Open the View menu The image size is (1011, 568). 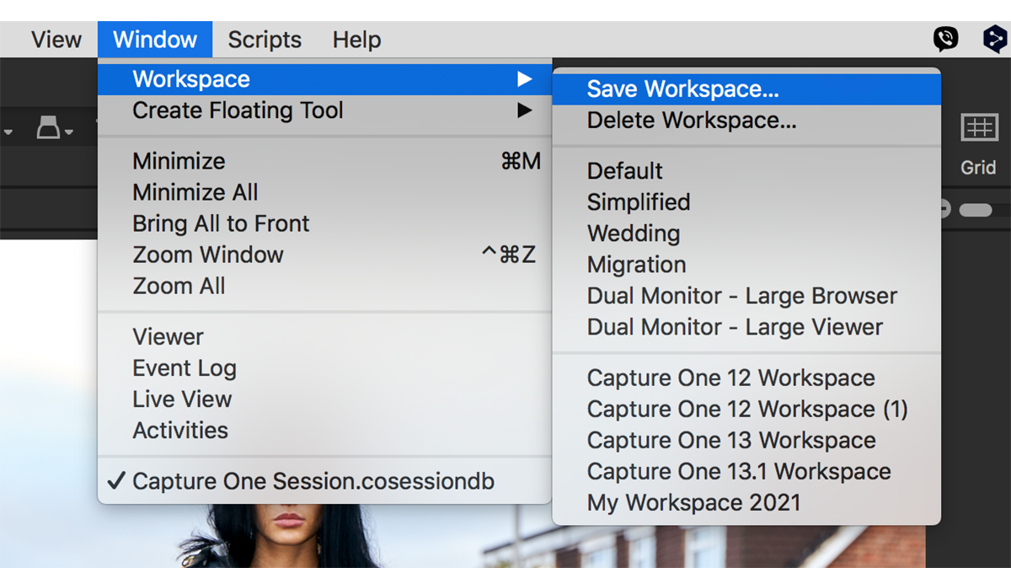tap(56, 40)
